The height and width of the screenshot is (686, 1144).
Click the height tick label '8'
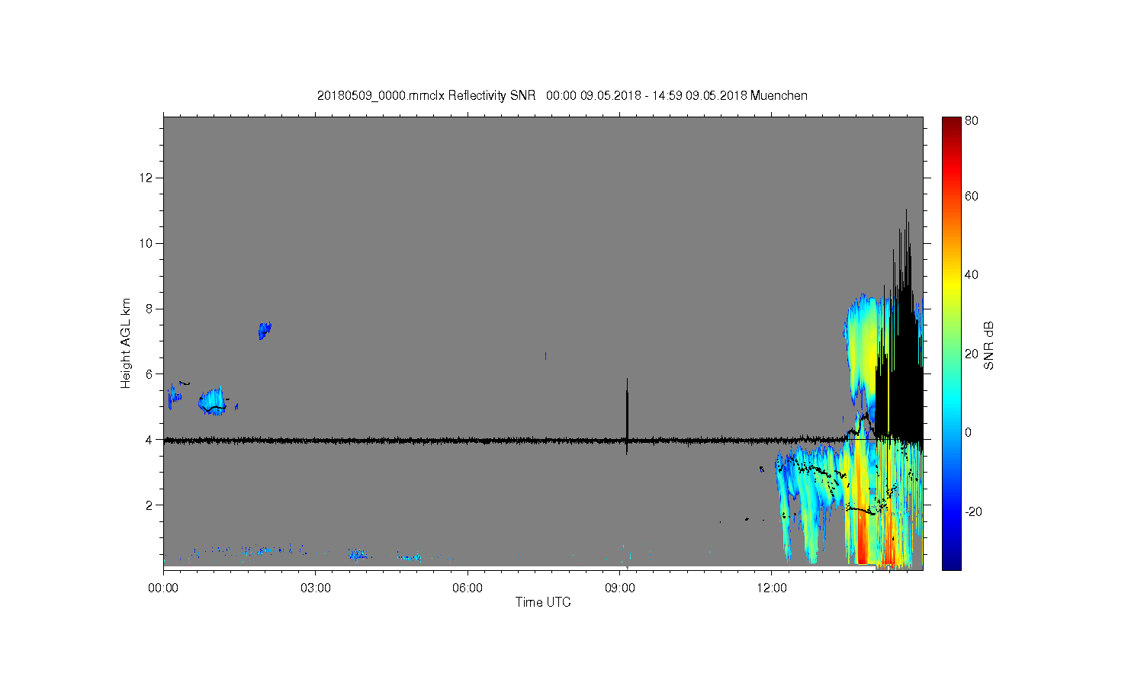coord(149,309)
